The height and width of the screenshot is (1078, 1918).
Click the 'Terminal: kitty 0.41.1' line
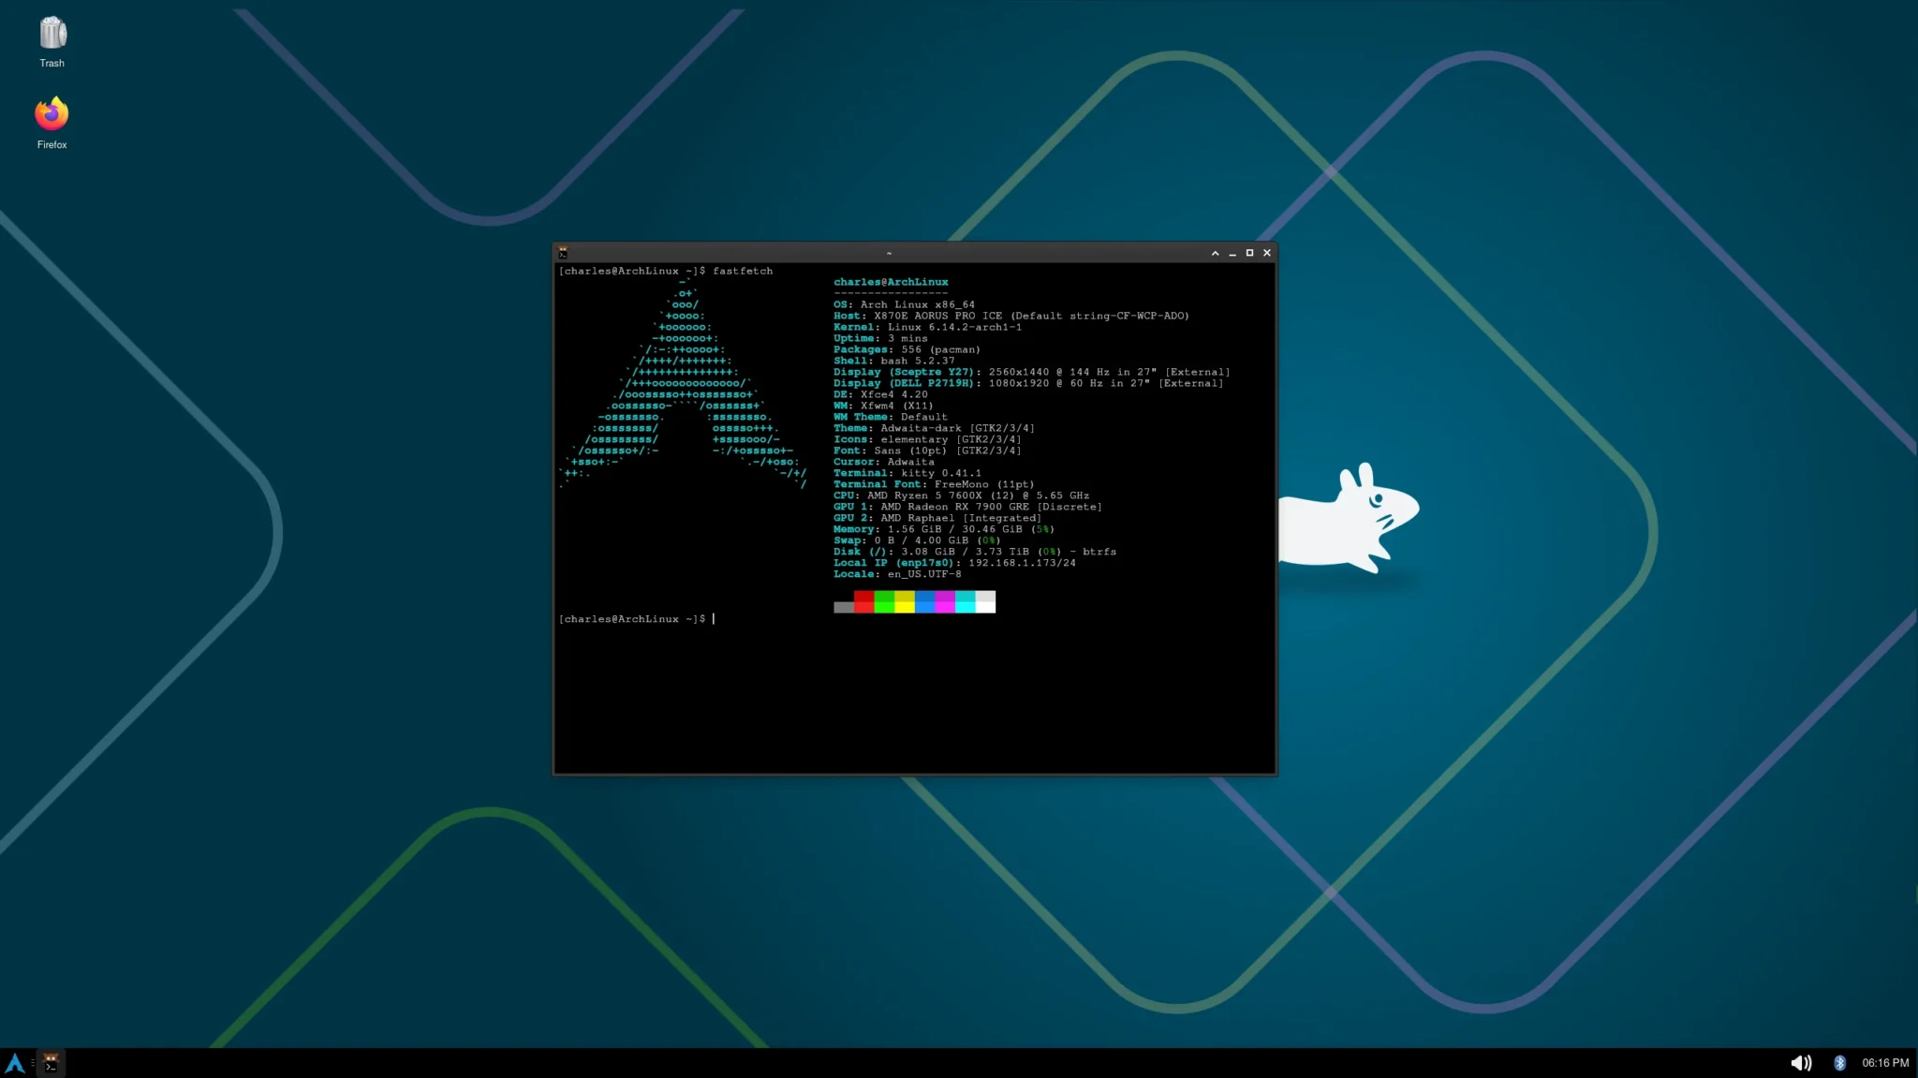[x=907, y=473]
